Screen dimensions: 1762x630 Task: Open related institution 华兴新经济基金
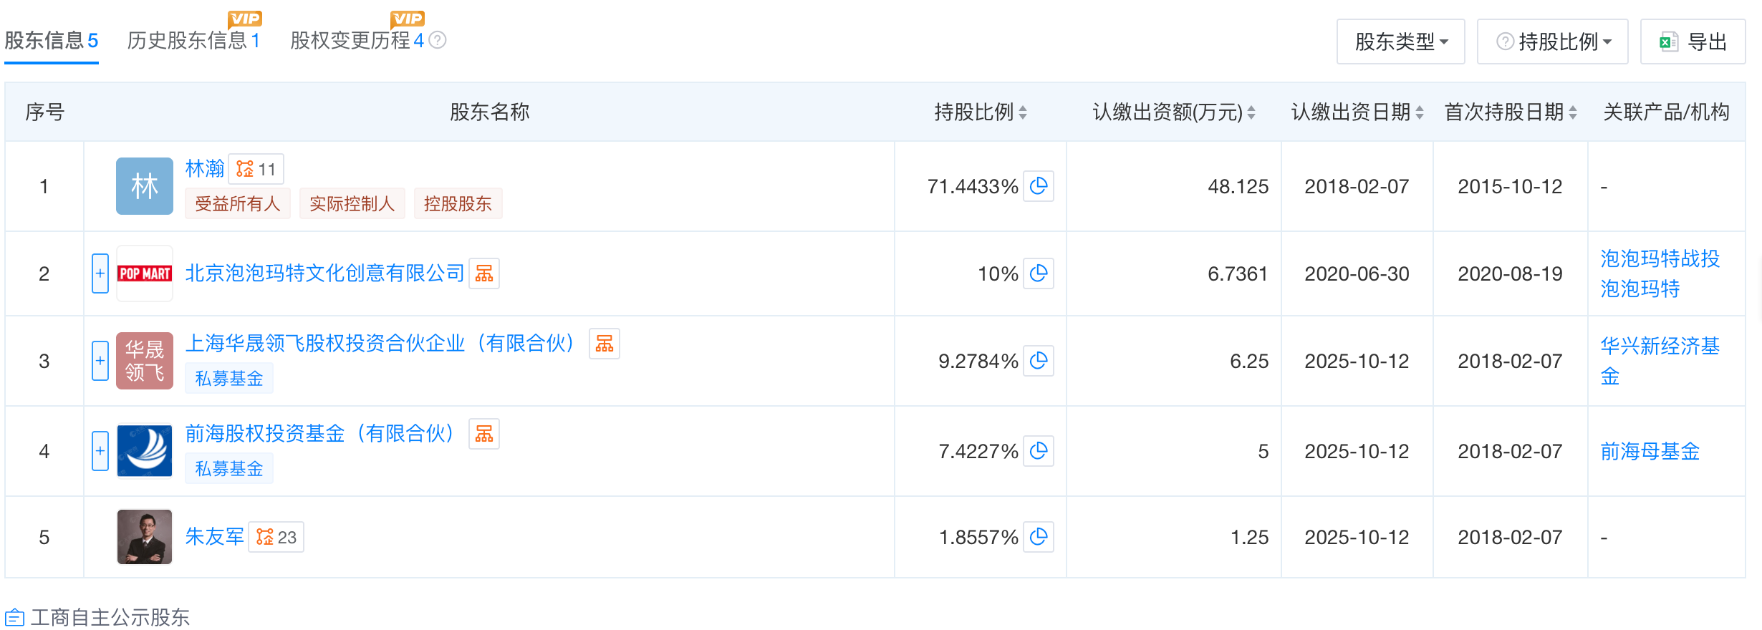1660,361
